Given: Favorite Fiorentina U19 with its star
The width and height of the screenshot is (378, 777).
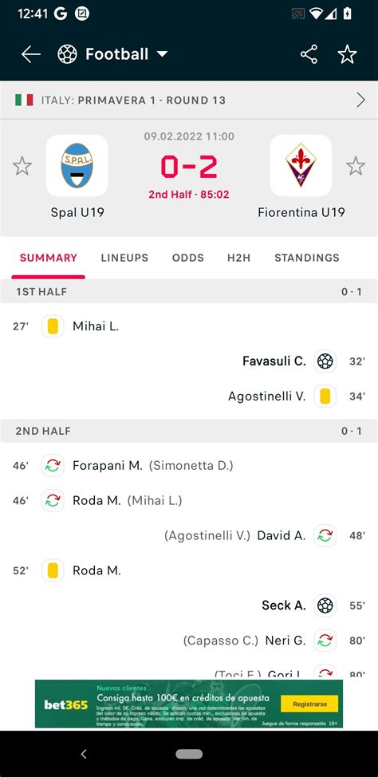Looking at the screenshot, I should click(356, 166).
